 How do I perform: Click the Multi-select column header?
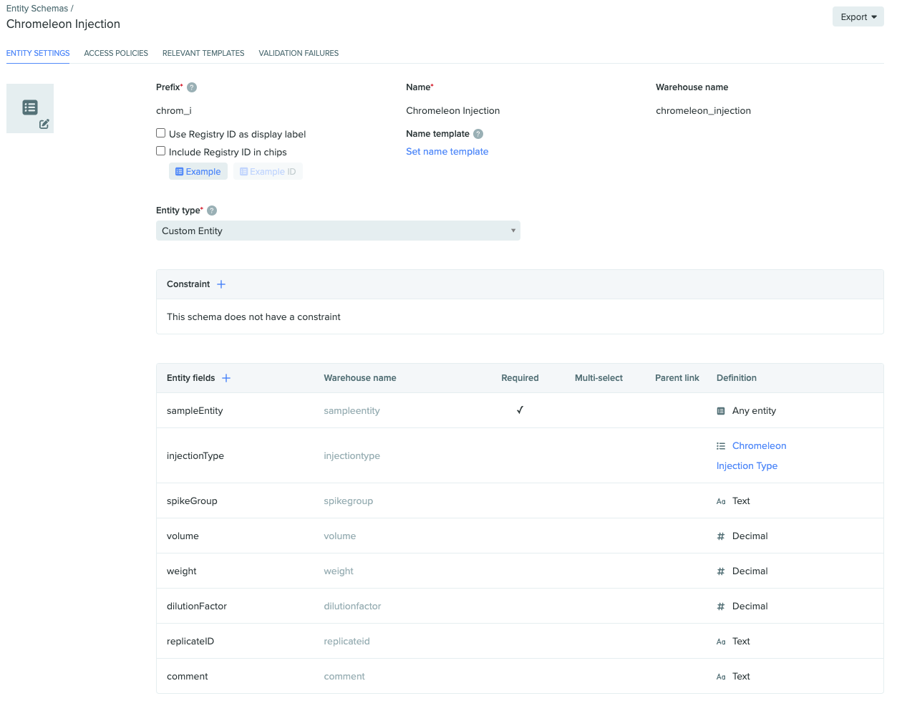[x=598, y=378]
